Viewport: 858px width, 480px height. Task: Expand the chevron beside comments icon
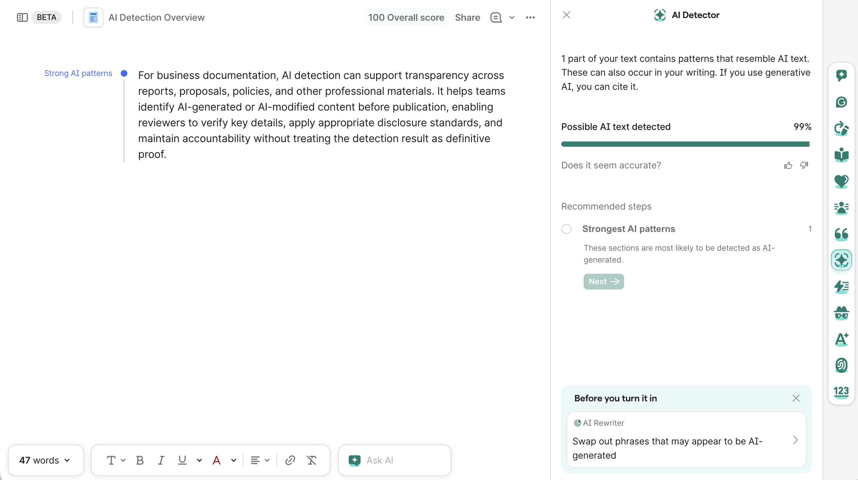point(512,17)
